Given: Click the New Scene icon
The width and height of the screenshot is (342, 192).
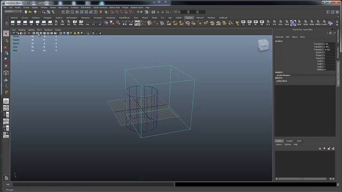Looking at the screenshot, I should (x=26, y=12).
